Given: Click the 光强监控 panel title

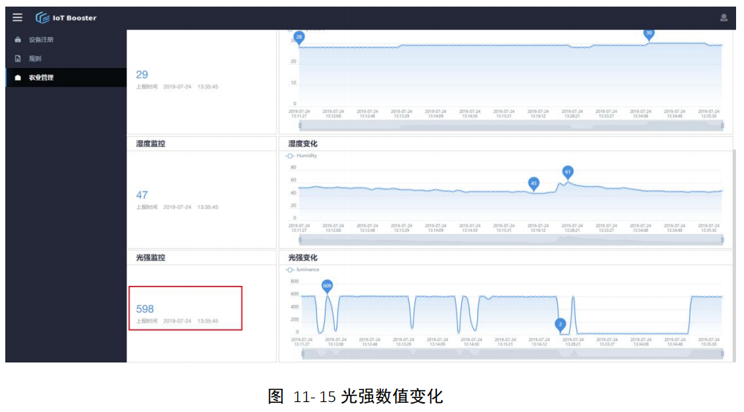Looking at the screenshot, I should click(x=151, y=257).
